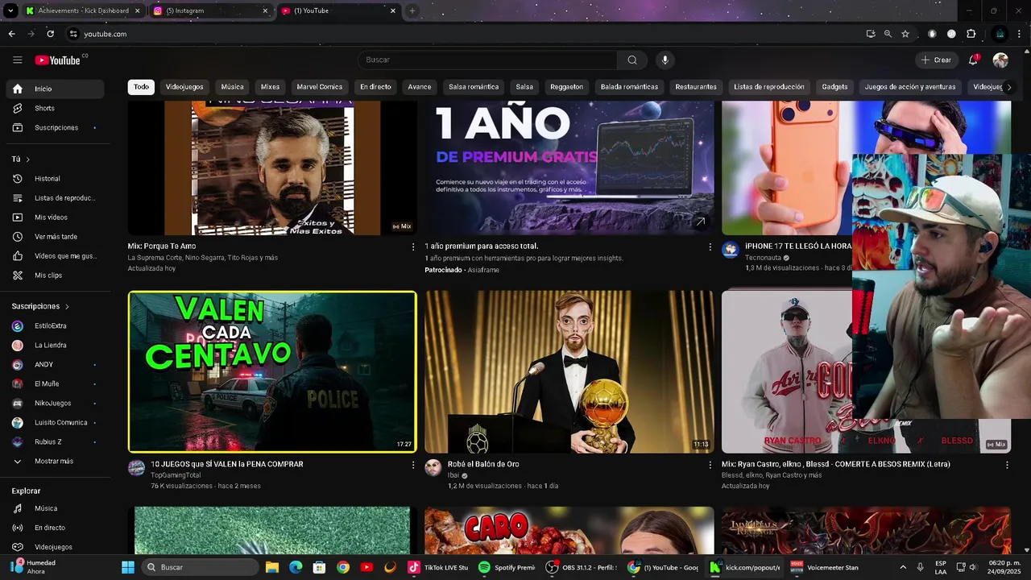Select the Todo filter chip
Image resolution: width=1031 pixels, height=580 pixels.
[x=142, y=87]
